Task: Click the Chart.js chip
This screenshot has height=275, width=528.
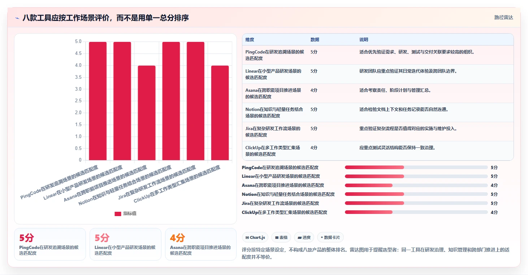Action: point(255,237)
